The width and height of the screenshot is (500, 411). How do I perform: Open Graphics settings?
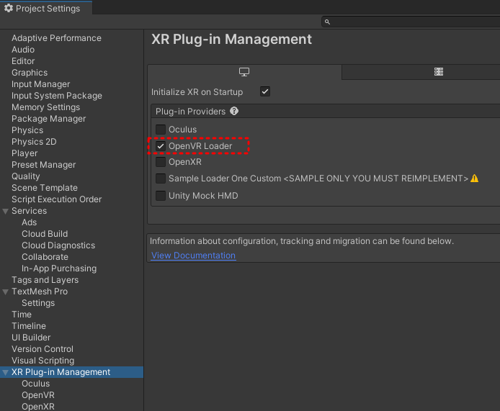coord(30,73)
